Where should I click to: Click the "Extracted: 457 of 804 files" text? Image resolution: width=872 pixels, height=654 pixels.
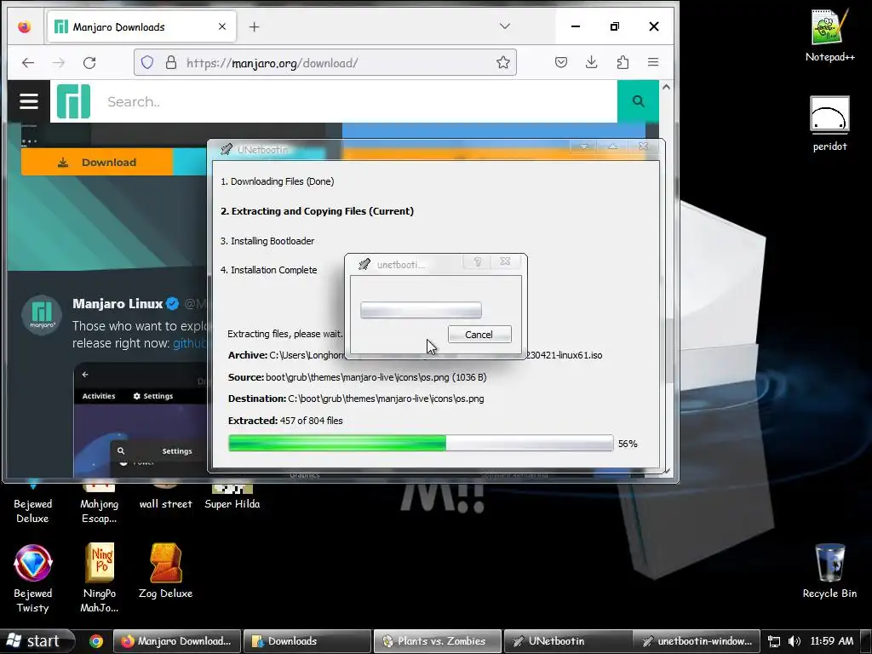(285, 421)
